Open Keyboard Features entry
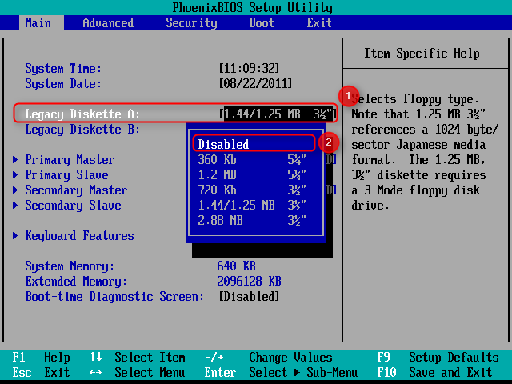This screenshot has height=384, width=512. [80, 236]
